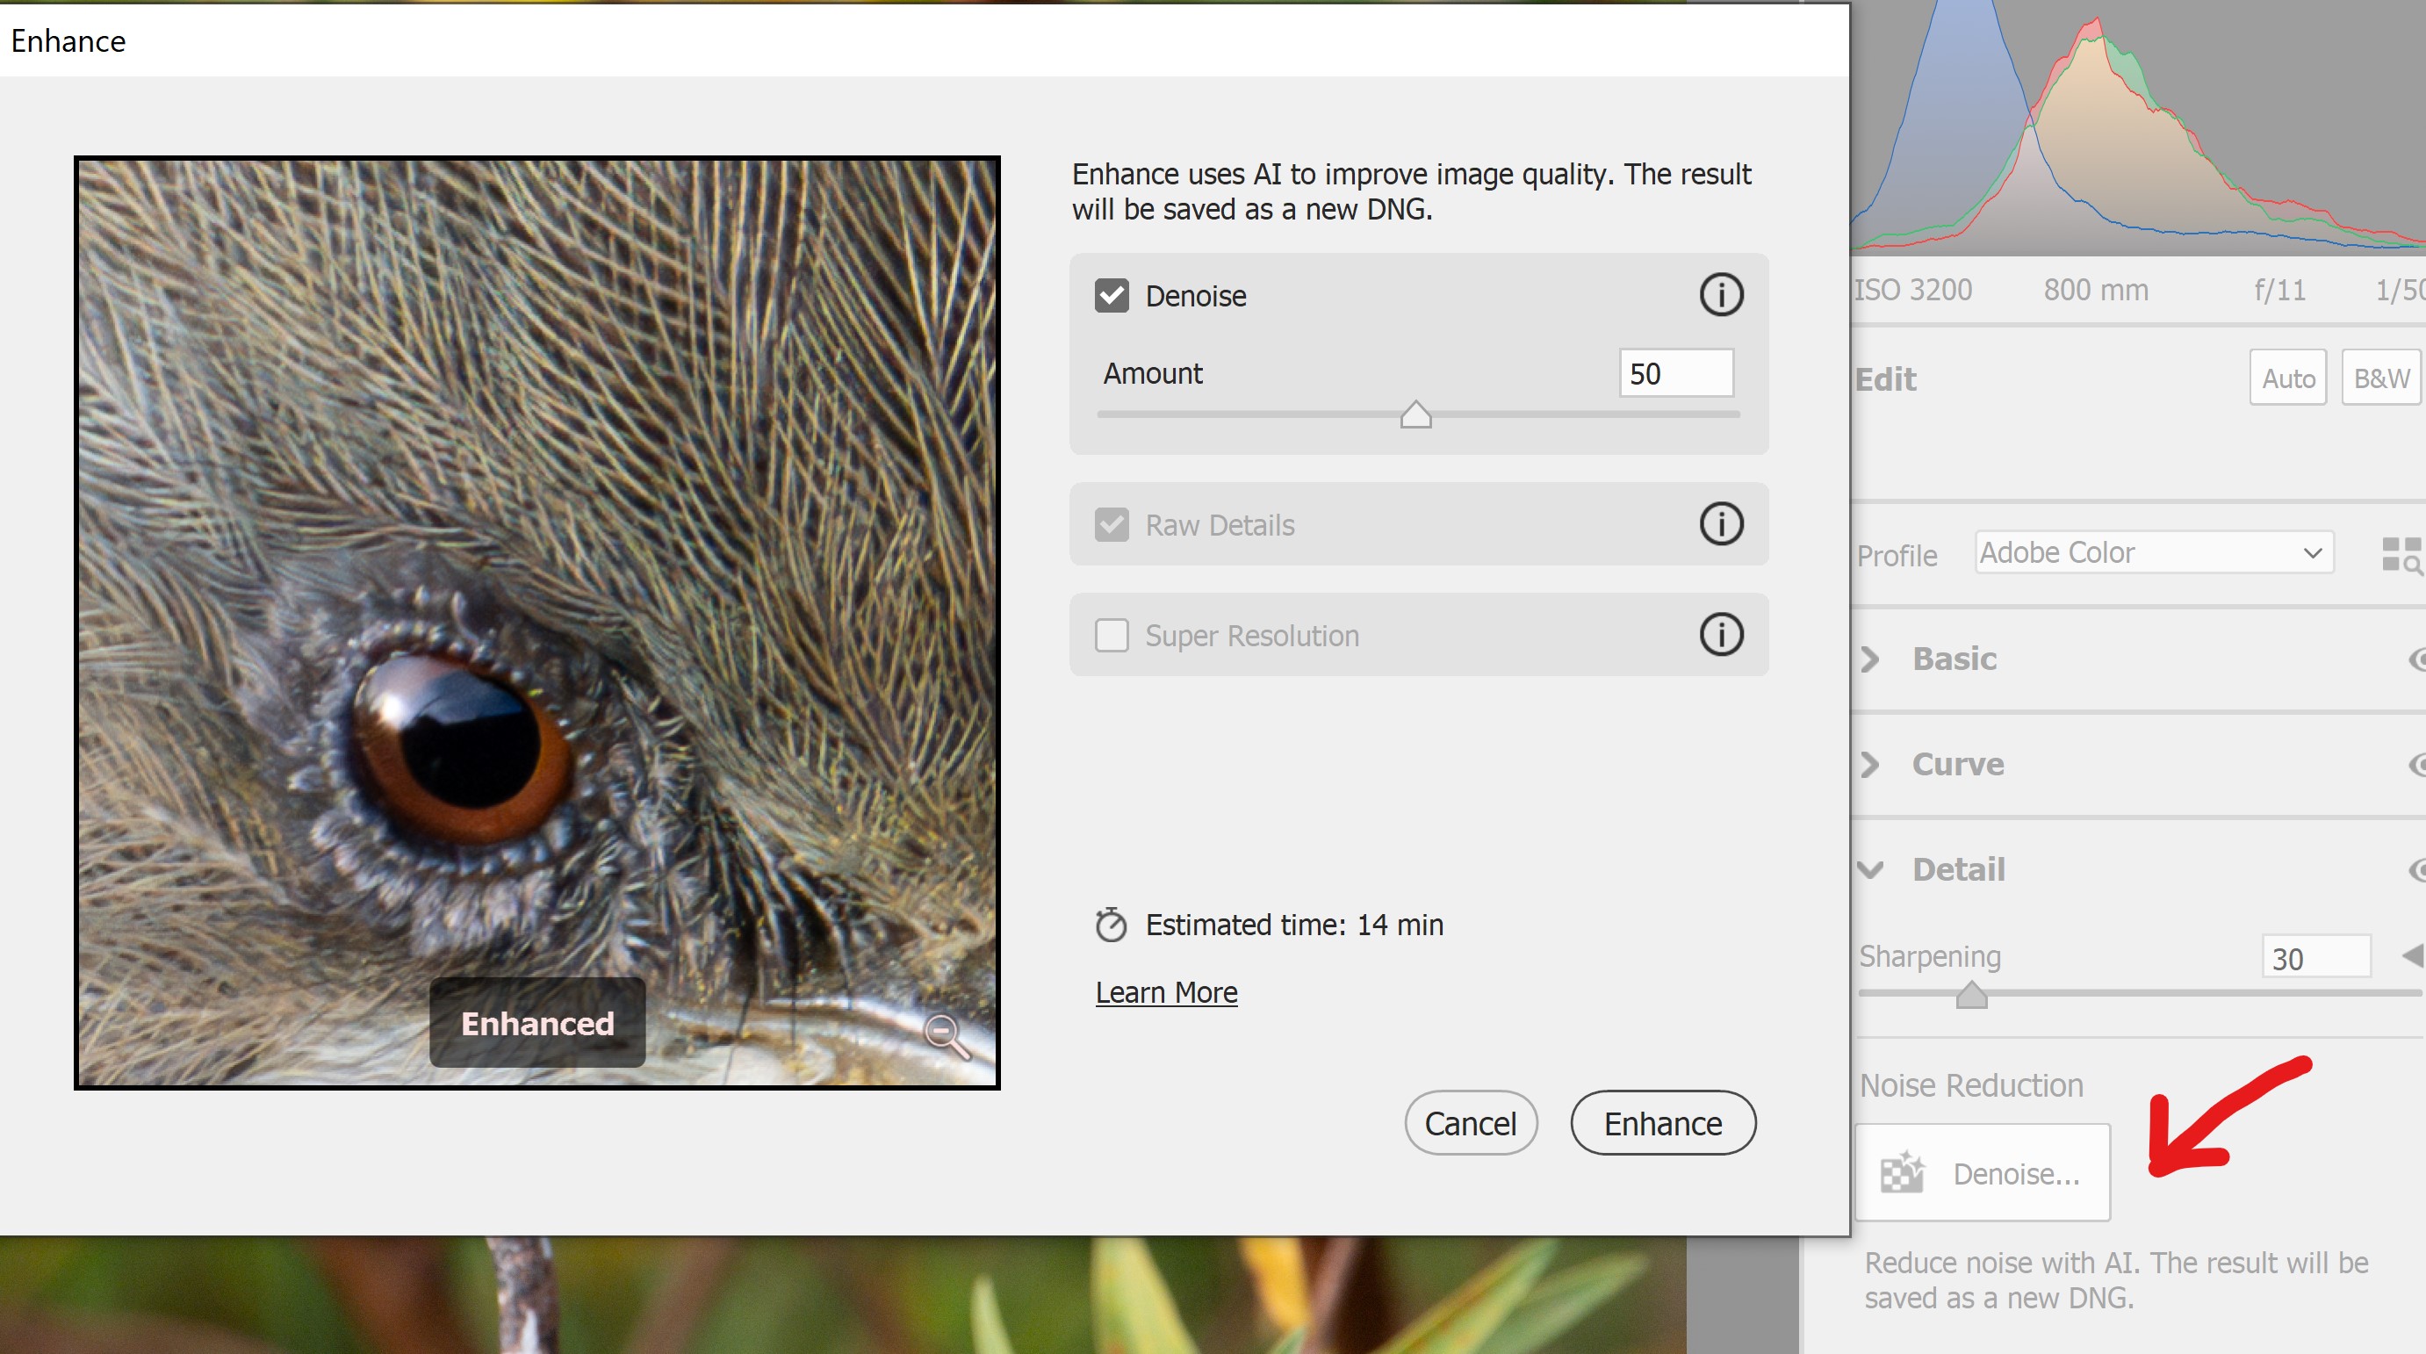The image size is (2426, 1354).
Task: Open the Denoise info icon
Action: point(1721,295)
